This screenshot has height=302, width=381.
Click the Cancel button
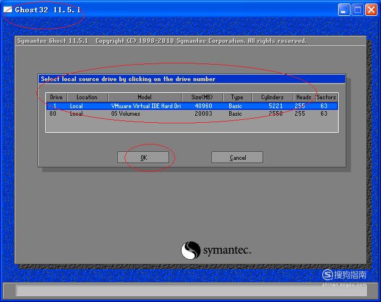[238, 157]
